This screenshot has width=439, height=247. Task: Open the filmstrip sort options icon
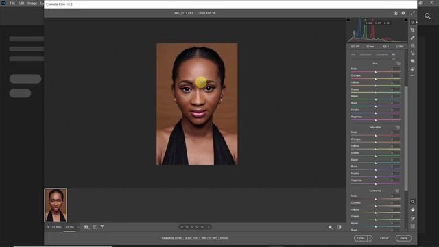pos(95,227)
